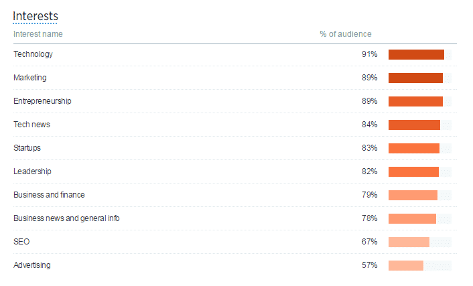Viewport: 473px width, 286px height.
Task: Select the Entrepreneurship interest name
Action: (x=42, y=101)
